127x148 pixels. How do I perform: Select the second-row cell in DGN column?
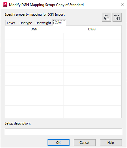coord(34,43)
